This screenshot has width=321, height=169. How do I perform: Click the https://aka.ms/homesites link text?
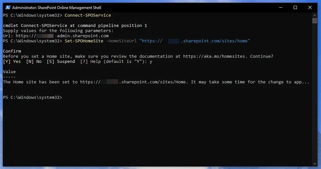coord(214,56)
